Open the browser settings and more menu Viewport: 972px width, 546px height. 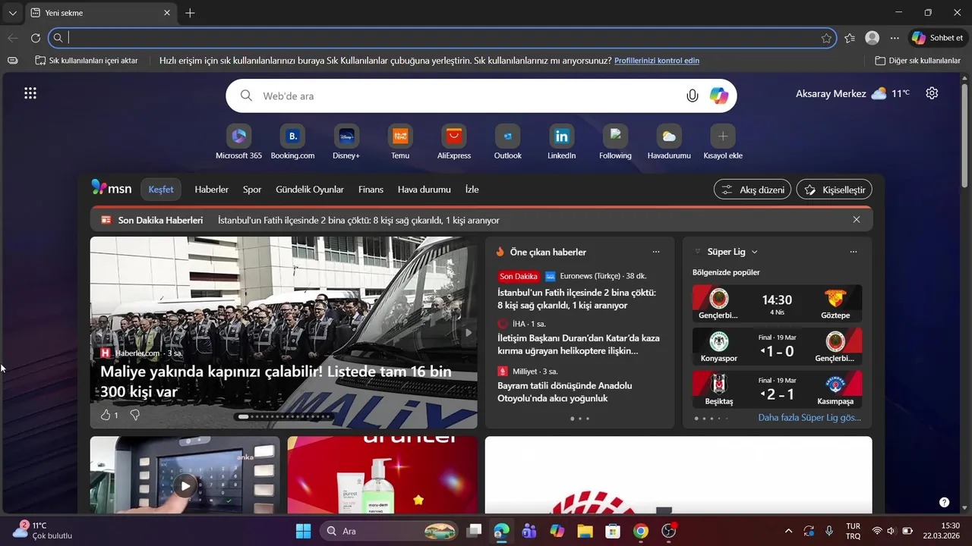[x=895, y=38]
